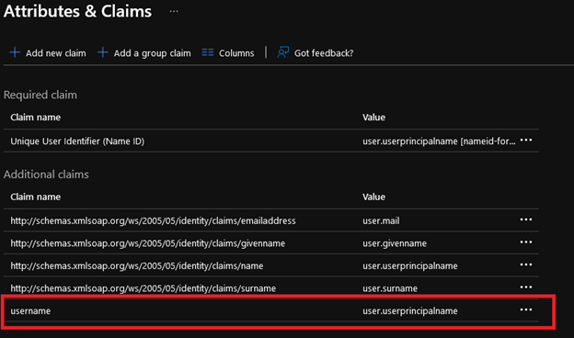
Task: Open more options for claims/name row
Action: click(526, 265)
